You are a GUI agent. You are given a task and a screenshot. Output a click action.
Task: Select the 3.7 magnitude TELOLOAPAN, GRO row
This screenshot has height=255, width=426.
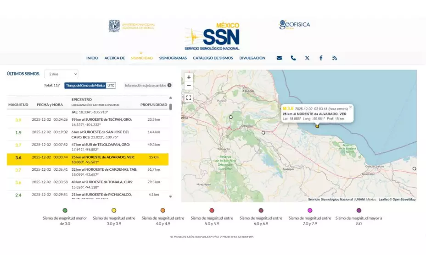pos(88,147)
